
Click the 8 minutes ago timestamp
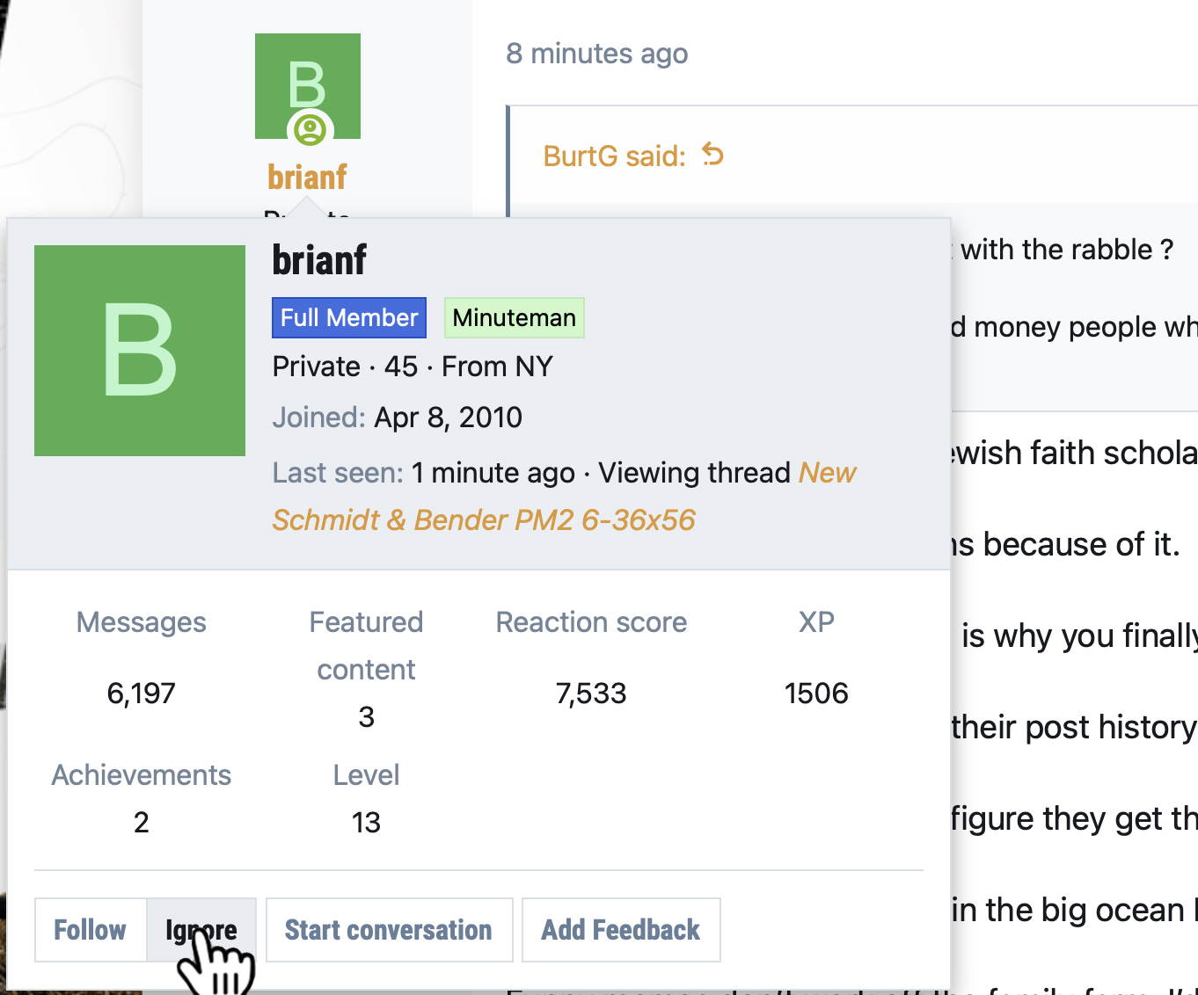coord(597,54)
